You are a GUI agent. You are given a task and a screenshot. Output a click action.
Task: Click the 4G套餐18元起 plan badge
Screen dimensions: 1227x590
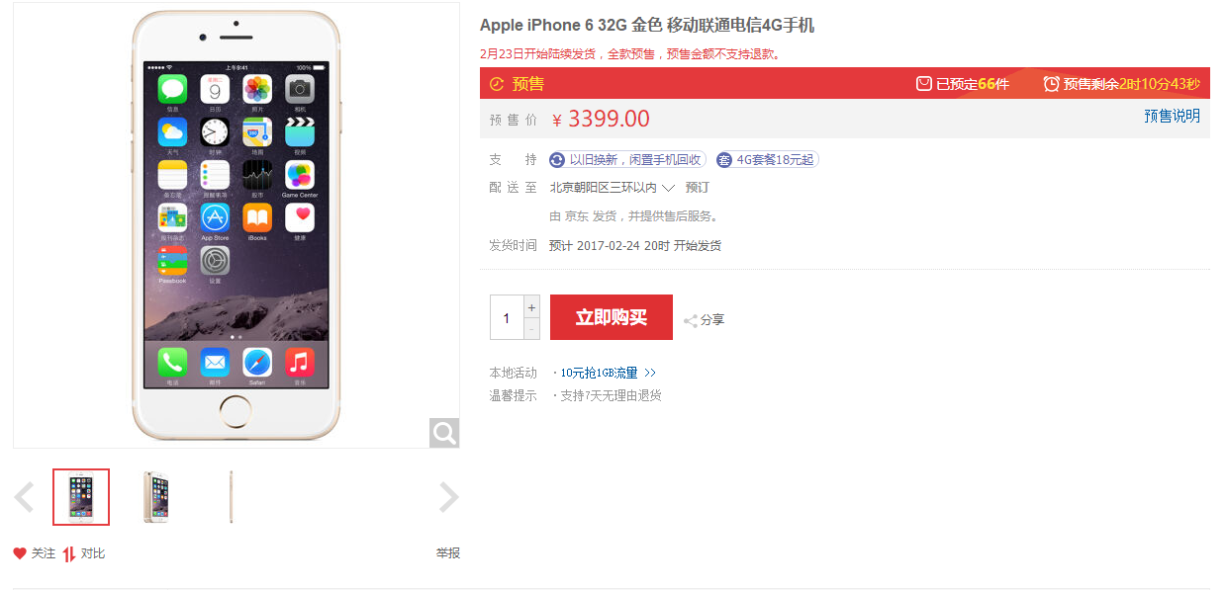pyautogui.click(x=768, y=160)
